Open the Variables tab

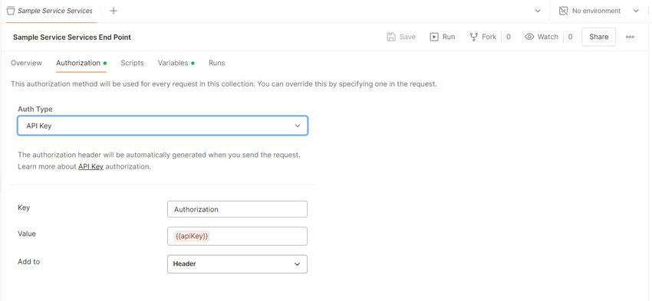pyautogui.click(x=173, y=63)
